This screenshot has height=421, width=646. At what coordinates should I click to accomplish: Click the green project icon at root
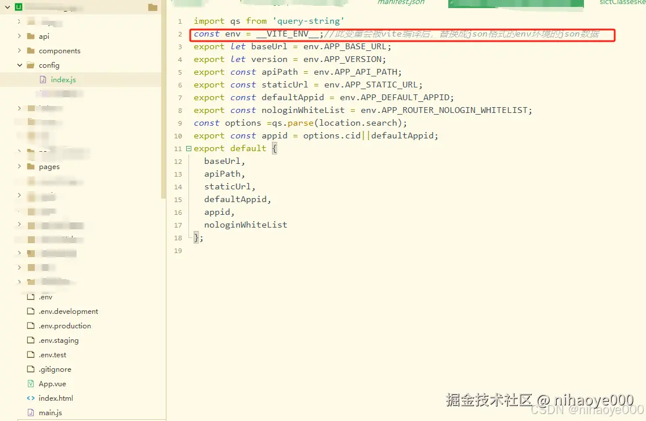19,7
